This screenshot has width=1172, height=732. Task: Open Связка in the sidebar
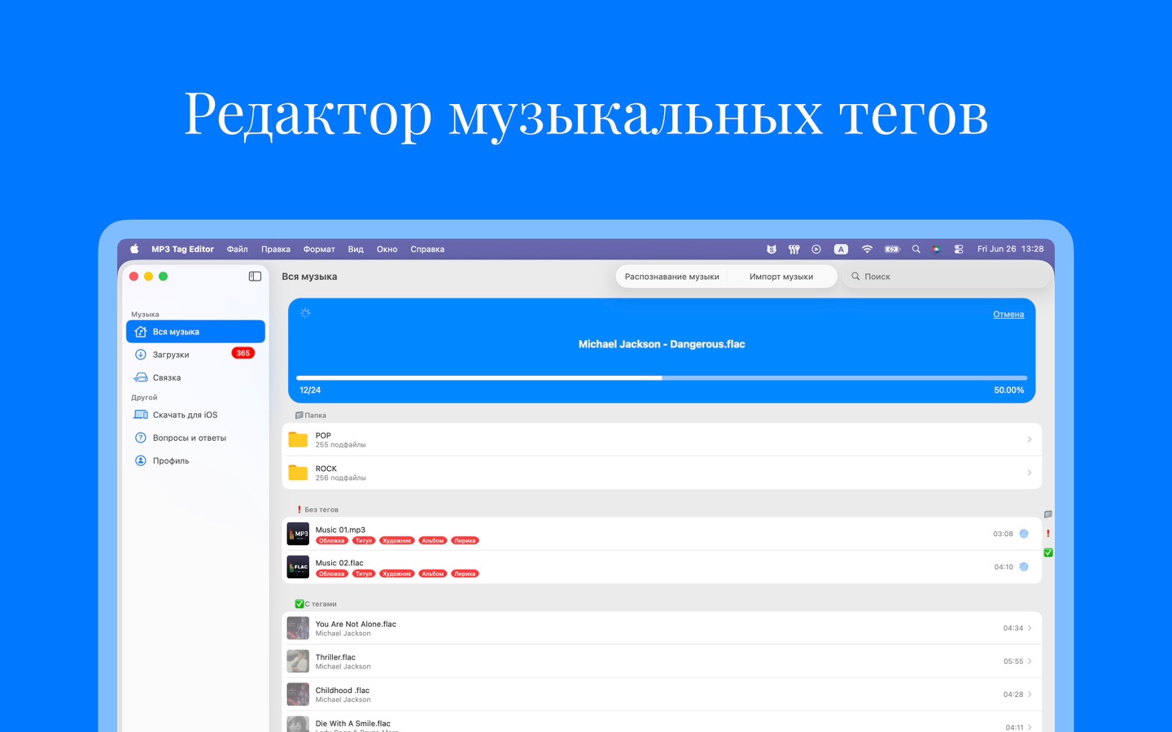[x=195, y=377]
